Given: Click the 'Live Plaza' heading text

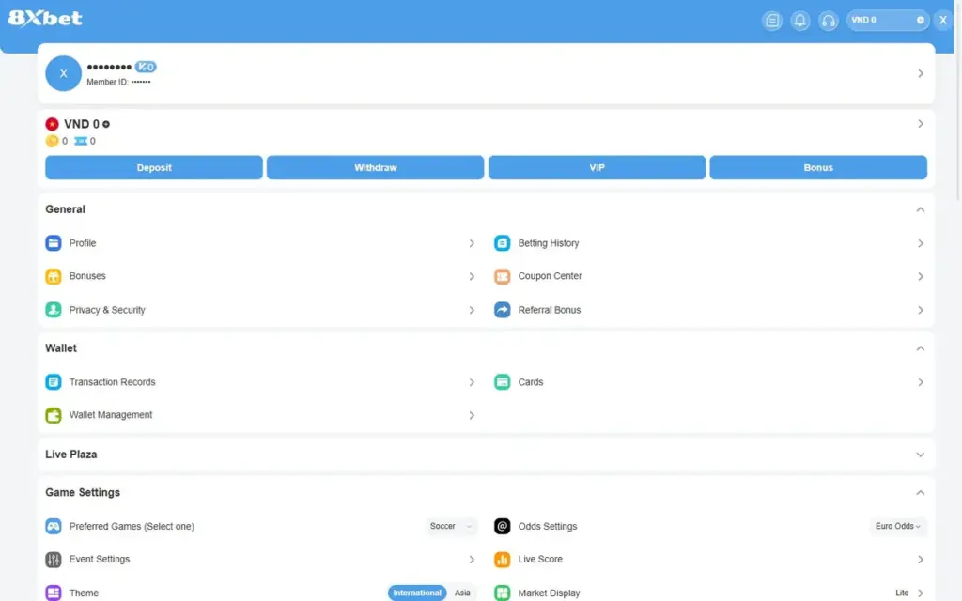Looking at the screenshot, I should click(x=71, y=455).
